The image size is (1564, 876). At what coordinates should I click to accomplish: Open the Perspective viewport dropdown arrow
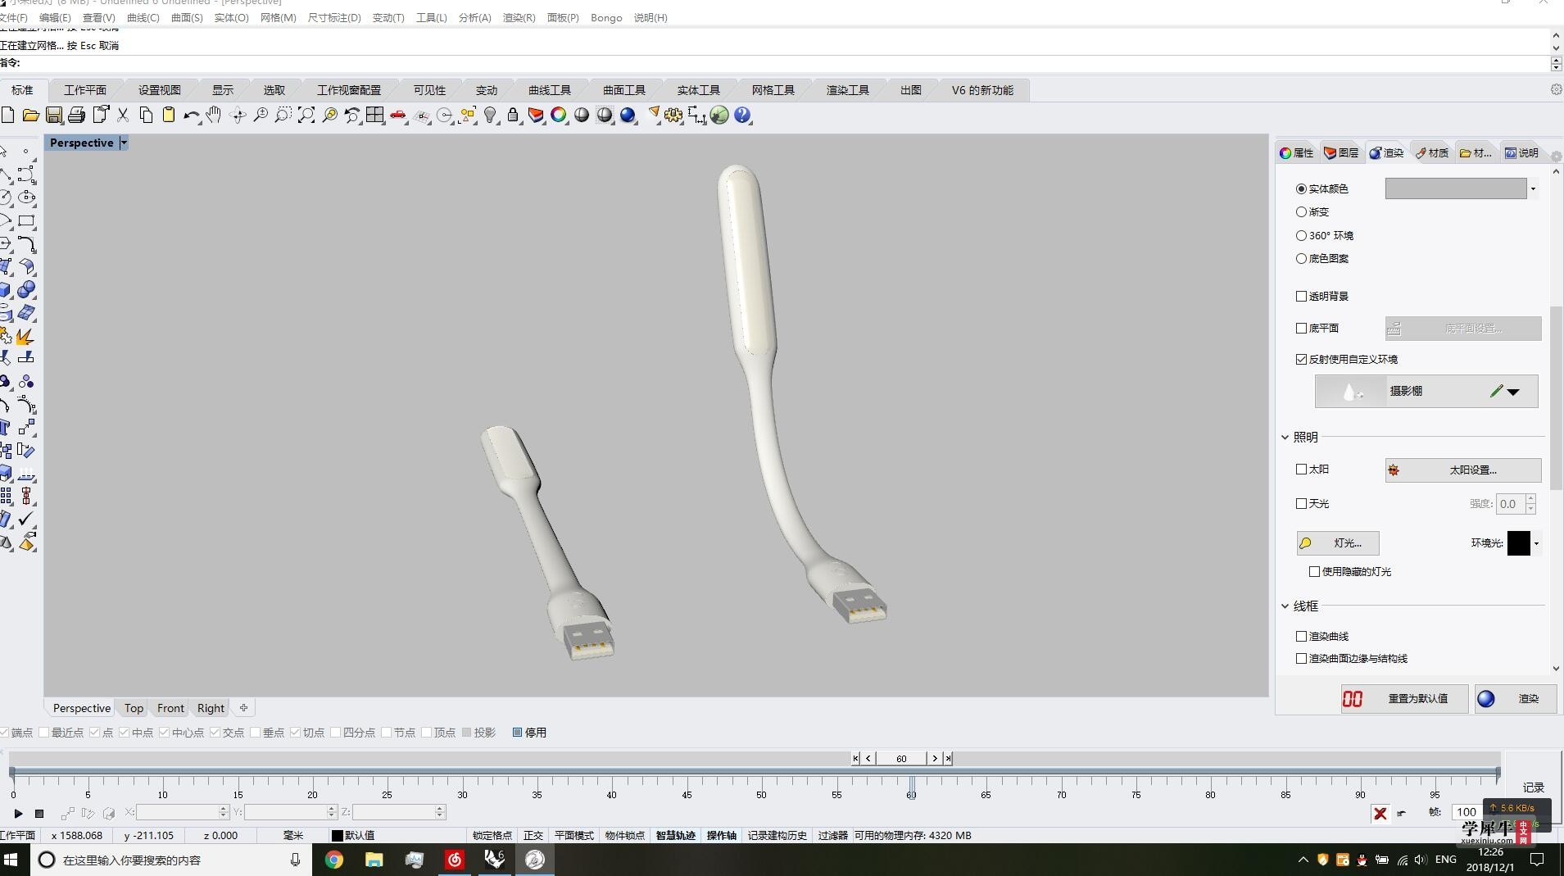click(124, 143)
